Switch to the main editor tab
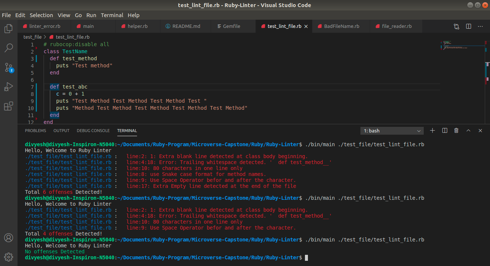 click(93, 26)
